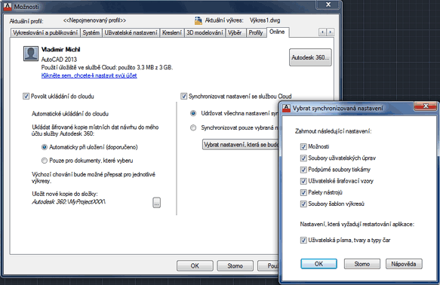Open the Autodesk 360... button
Image resolution: width=440 pixels, height=285 pixels.
point(310,57)
